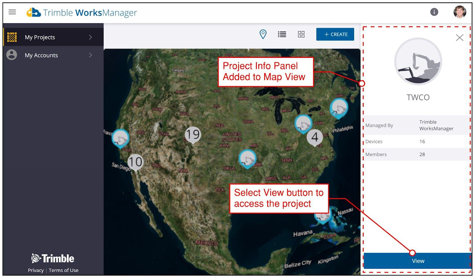Click the View button
The image size is (475, 278).
click(x=418, y=261)
